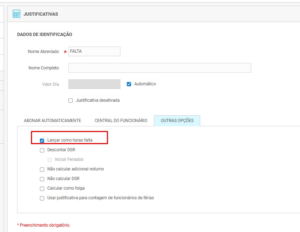Click the disabled Incluir Feriados checkbox
The image size is (300, 232).
pos(50,160)
